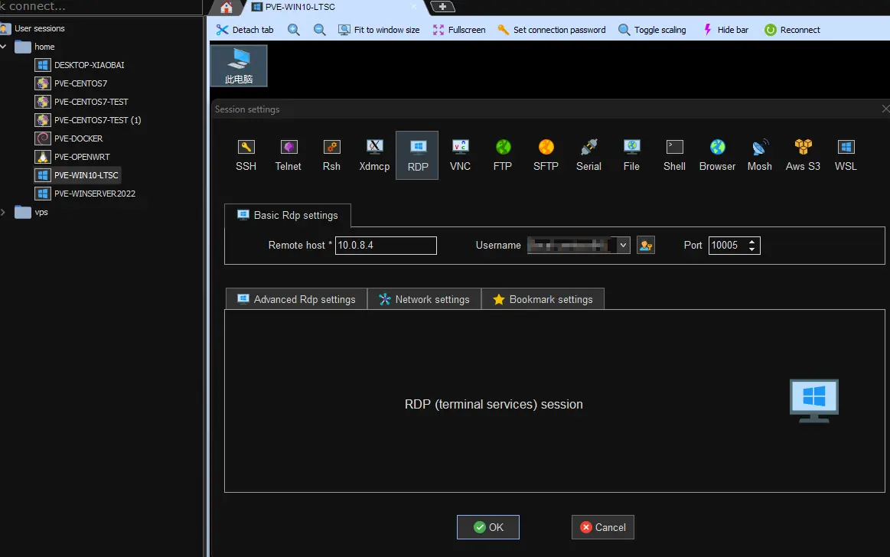Increase the Port number with up arrow

pyautogui.click(x=752, y=241)
